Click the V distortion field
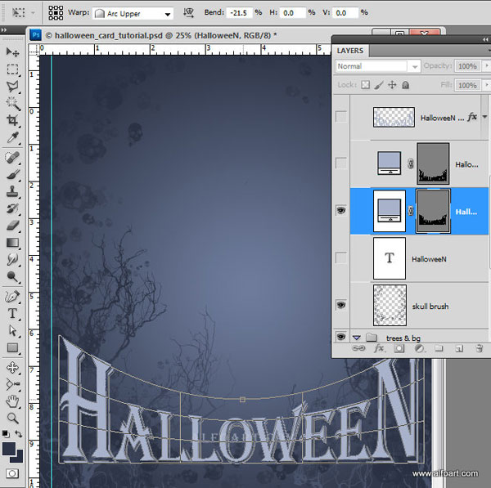Image resolution: width=491 pixels, height=488 pixels. click(x=345, y=13)
